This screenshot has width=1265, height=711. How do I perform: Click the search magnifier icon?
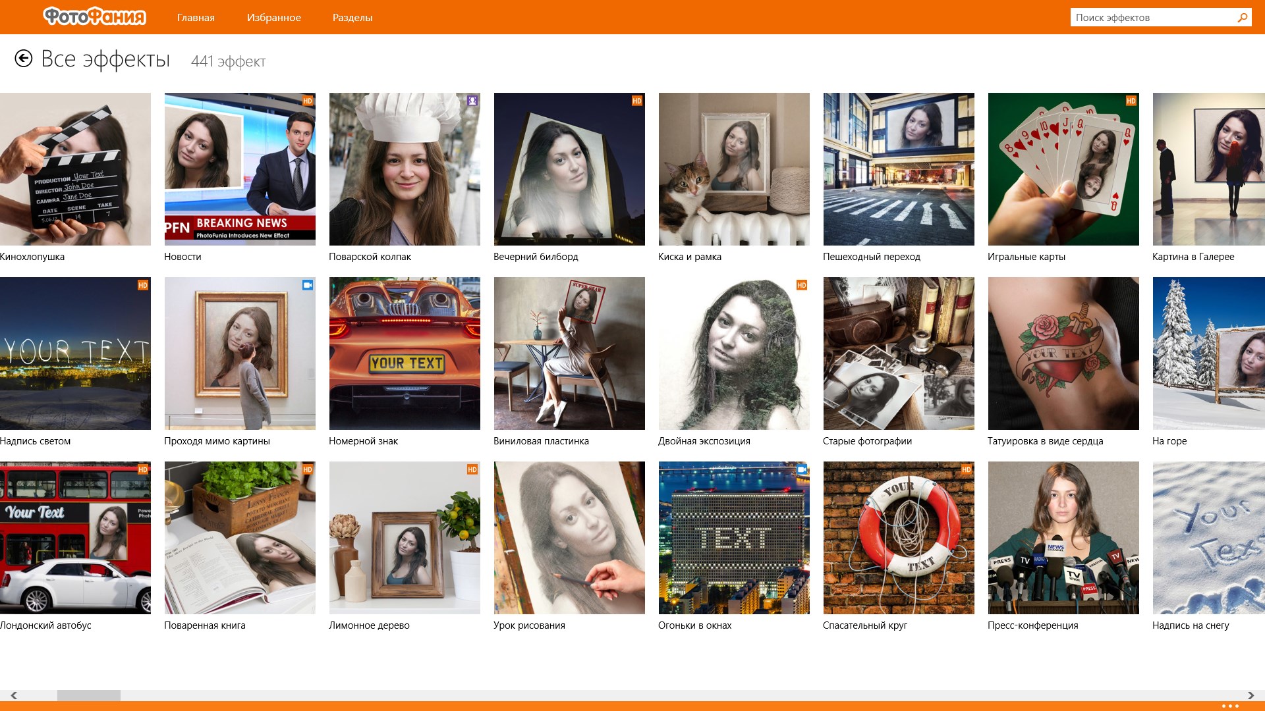click(x=1244, y=16)
